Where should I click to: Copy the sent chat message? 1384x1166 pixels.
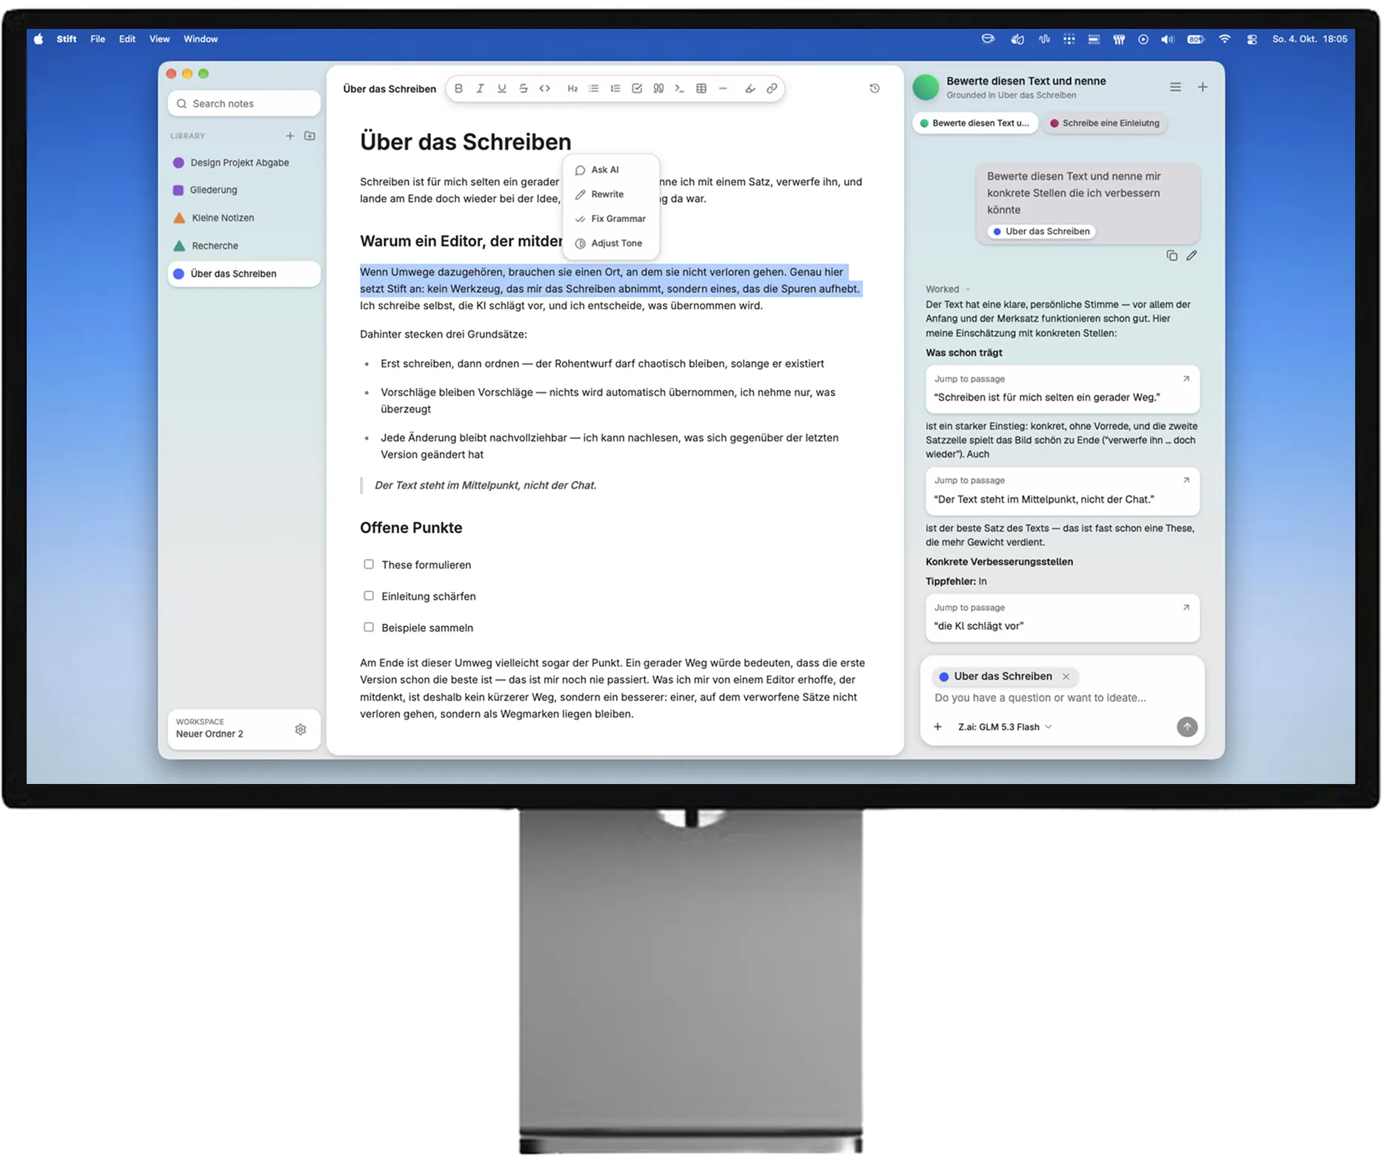click(1171, 255)
